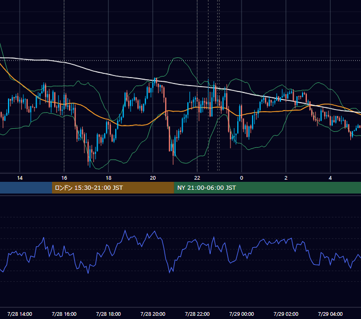The image size is (361, 319).
Task: Click hour label 18 on chart axis
Action: coord(108,178)
